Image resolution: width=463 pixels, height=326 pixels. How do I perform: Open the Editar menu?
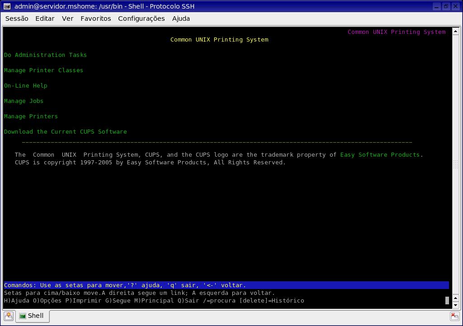click(x=45, y=19)
